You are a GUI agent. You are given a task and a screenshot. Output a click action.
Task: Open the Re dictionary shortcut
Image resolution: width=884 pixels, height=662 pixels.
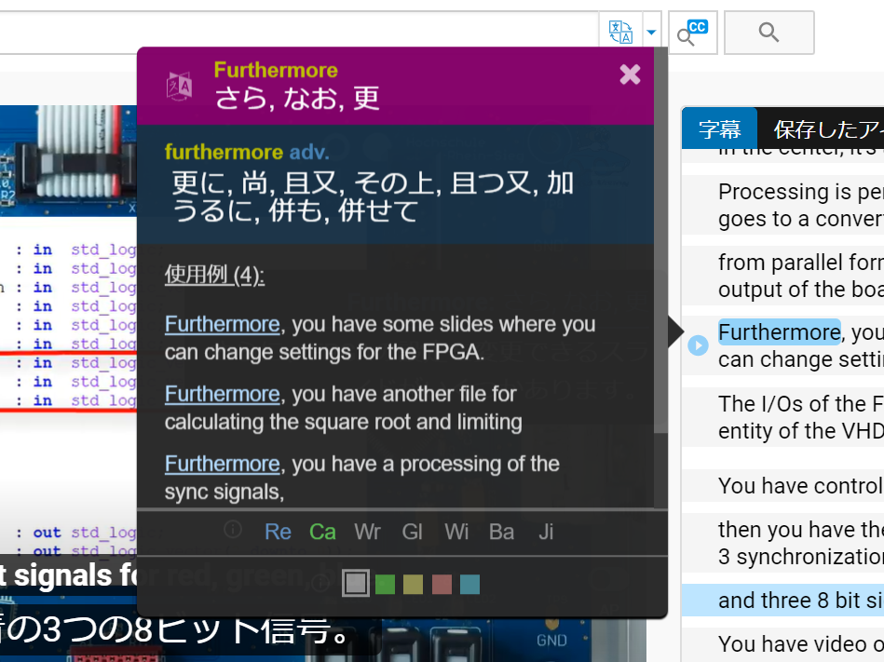(278, 532)
